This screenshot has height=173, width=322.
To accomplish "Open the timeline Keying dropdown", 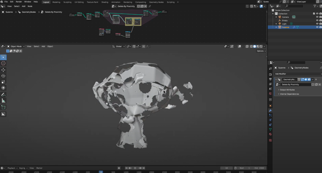I will click(x=23, y=168).
